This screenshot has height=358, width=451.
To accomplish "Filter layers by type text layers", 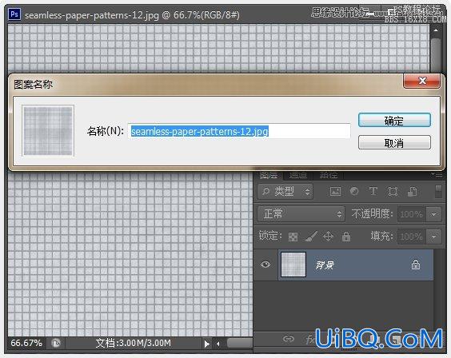I will pyautogui.click(x=373, y=191).
